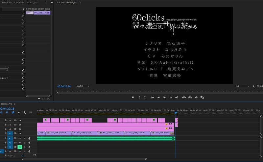
Task: Reset first effect parameter arrow
Action: [x=23, y=16]
